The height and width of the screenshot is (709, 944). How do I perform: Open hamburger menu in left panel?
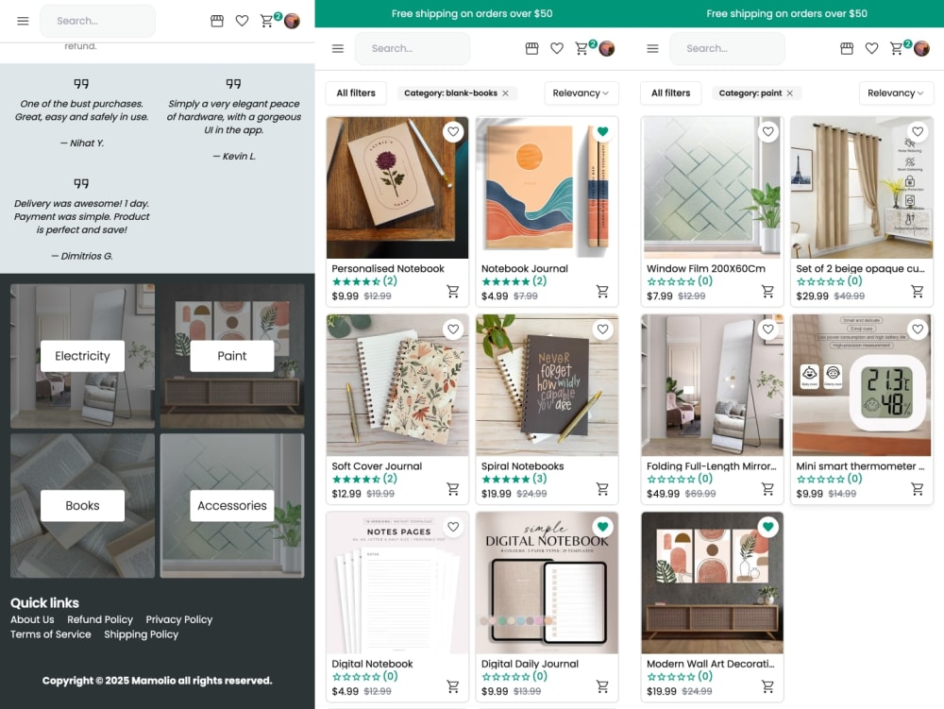(x=23, y=21)
